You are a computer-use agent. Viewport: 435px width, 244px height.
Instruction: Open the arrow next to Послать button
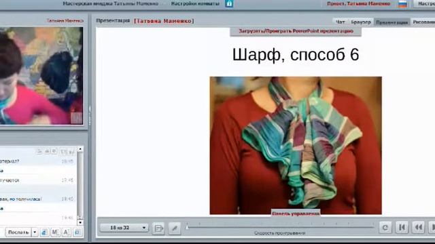pos(35,232)
